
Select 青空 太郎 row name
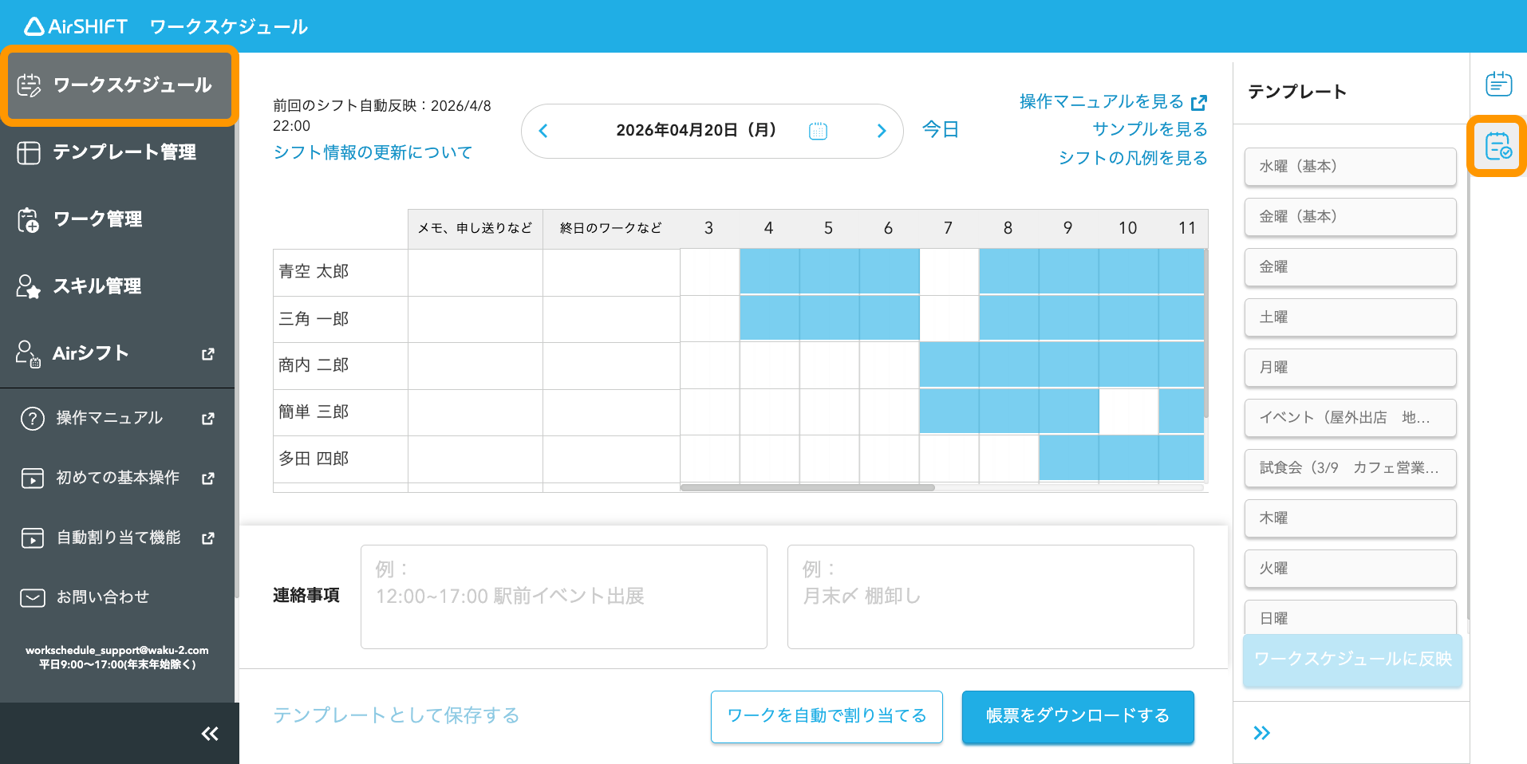(x=314, y=272)
